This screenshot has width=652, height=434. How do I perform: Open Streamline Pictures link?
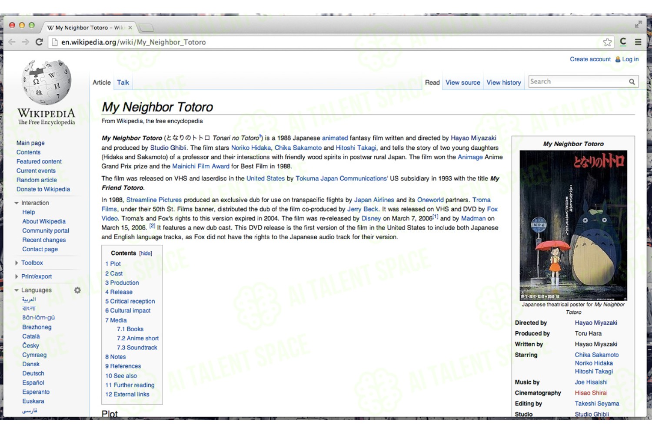pos(154,200)
